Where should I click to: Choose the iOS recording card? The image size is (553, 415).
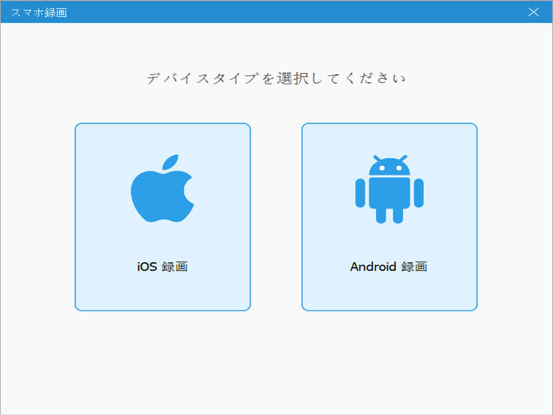pyautogui.click(x=162, y=217)
